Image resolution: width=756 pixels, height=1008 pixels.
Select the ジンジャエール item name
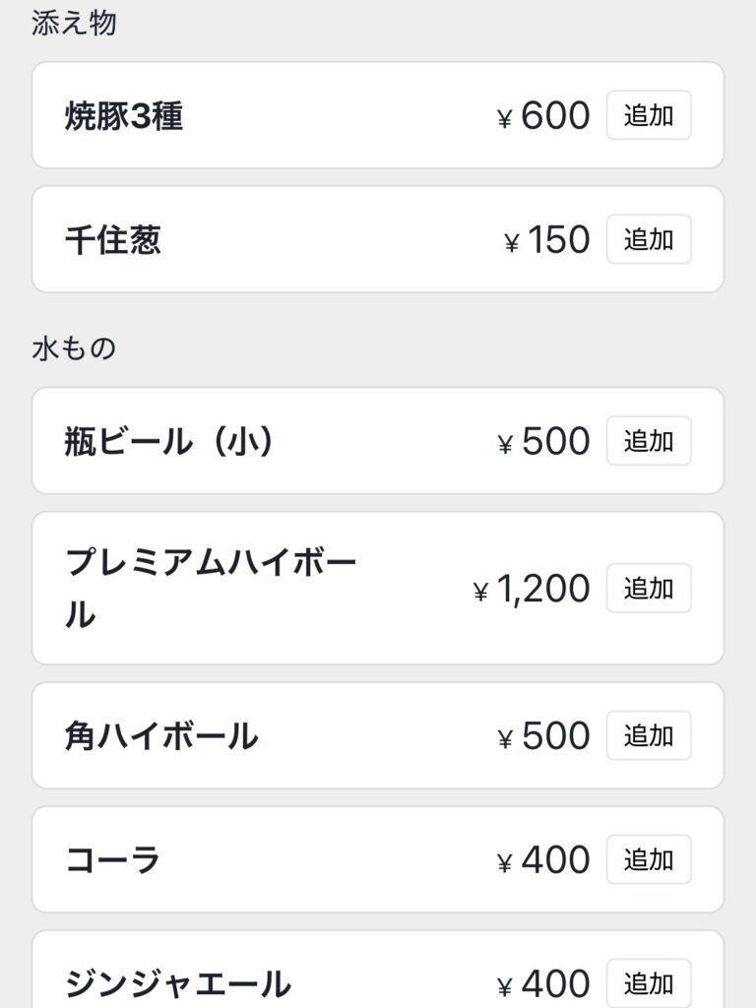tap(178, 982)
